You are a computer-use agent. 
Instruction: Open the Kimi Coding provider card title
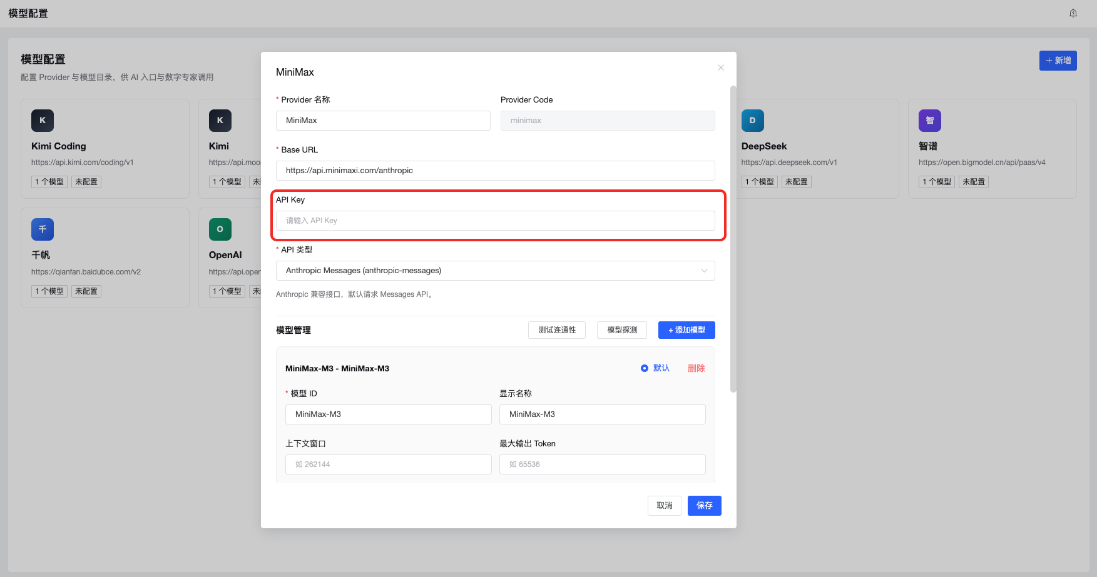(x=59, y=146)
